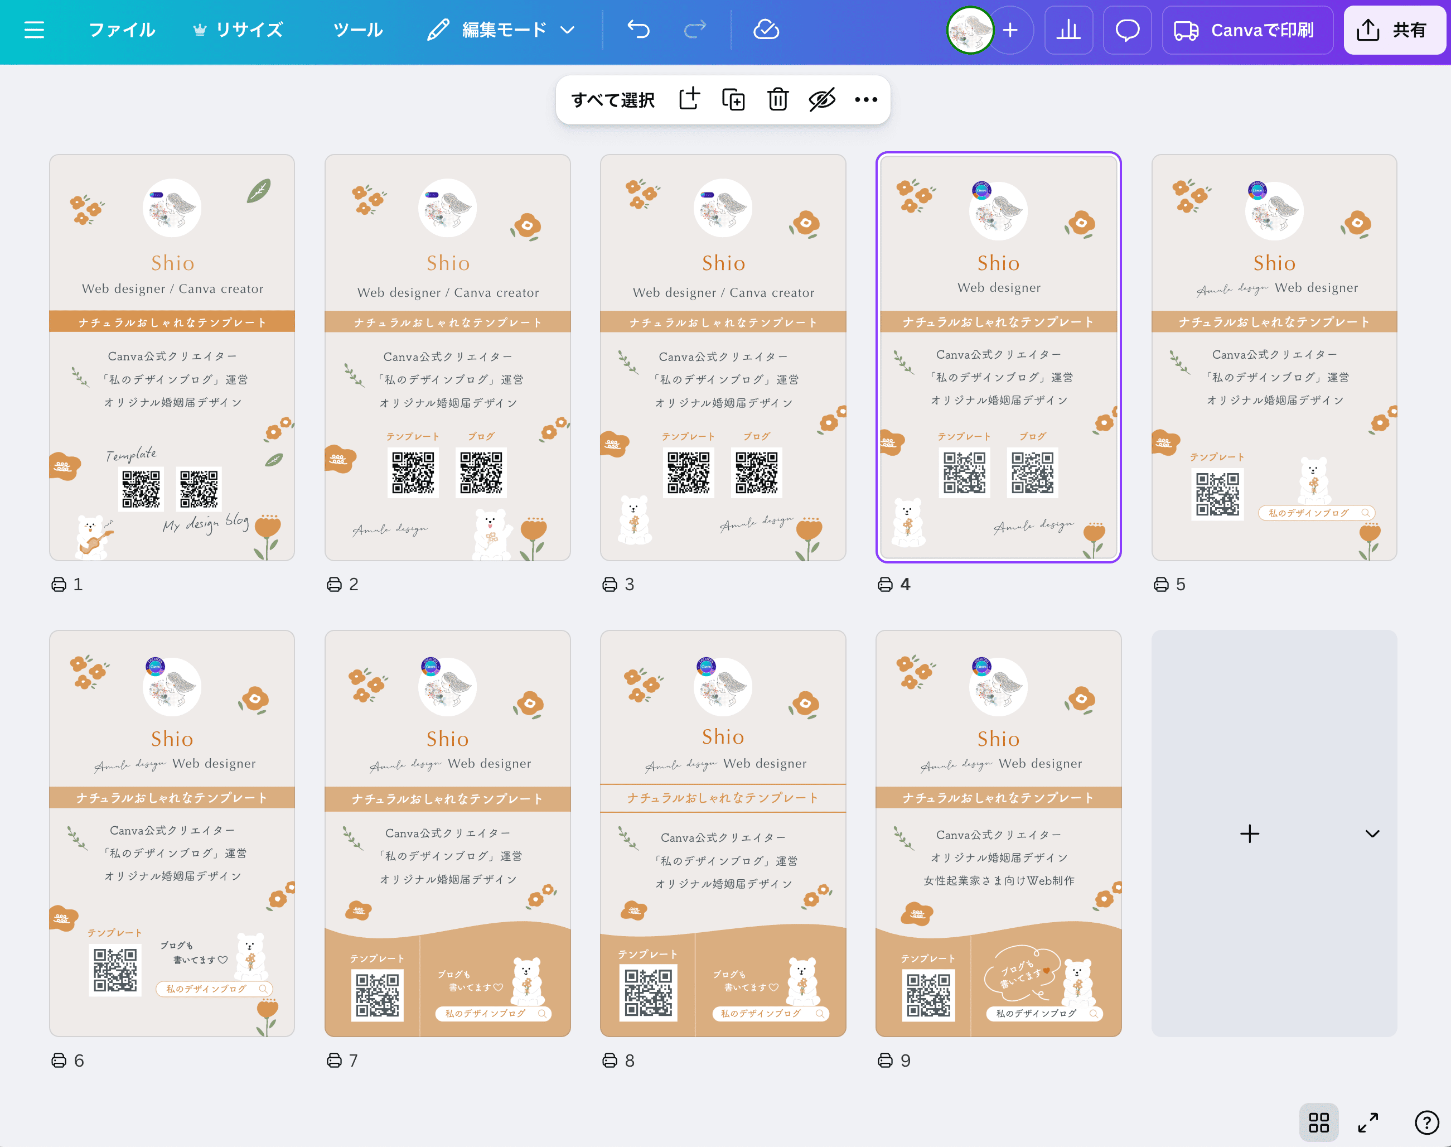
Task: Toggle grid view button at bottom
Action: [x=1318, y=1122]
